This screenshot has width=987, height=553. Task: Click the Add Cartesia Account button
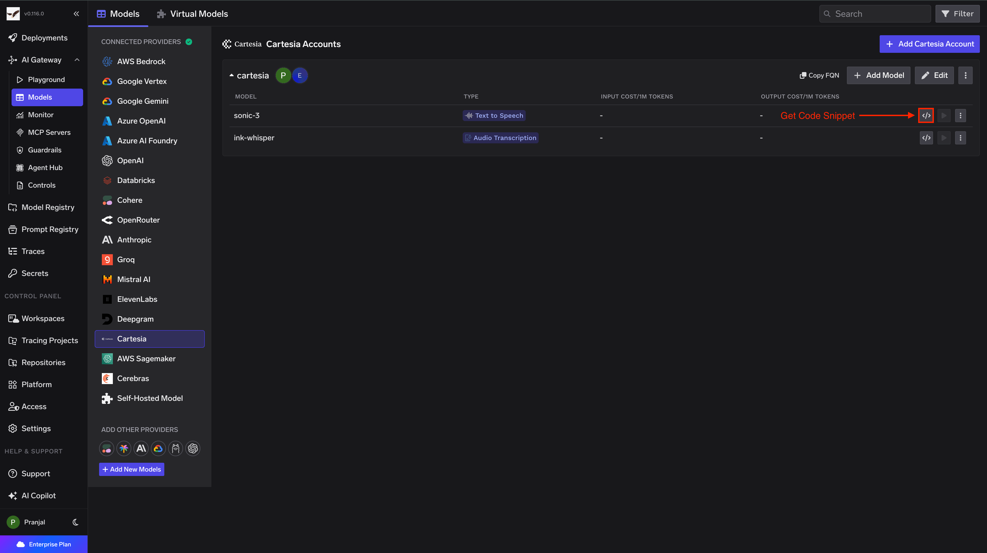(x=929, y=44)
